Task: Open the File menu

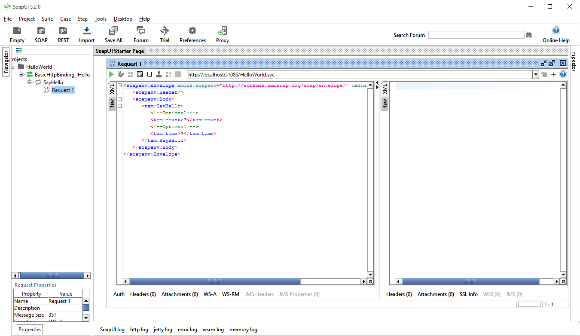Action: (x=8, y=19)
